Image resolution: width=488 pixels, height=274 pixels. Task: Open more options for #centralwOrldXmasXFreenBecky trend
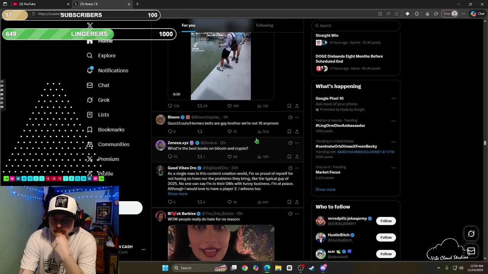[393, 142]
